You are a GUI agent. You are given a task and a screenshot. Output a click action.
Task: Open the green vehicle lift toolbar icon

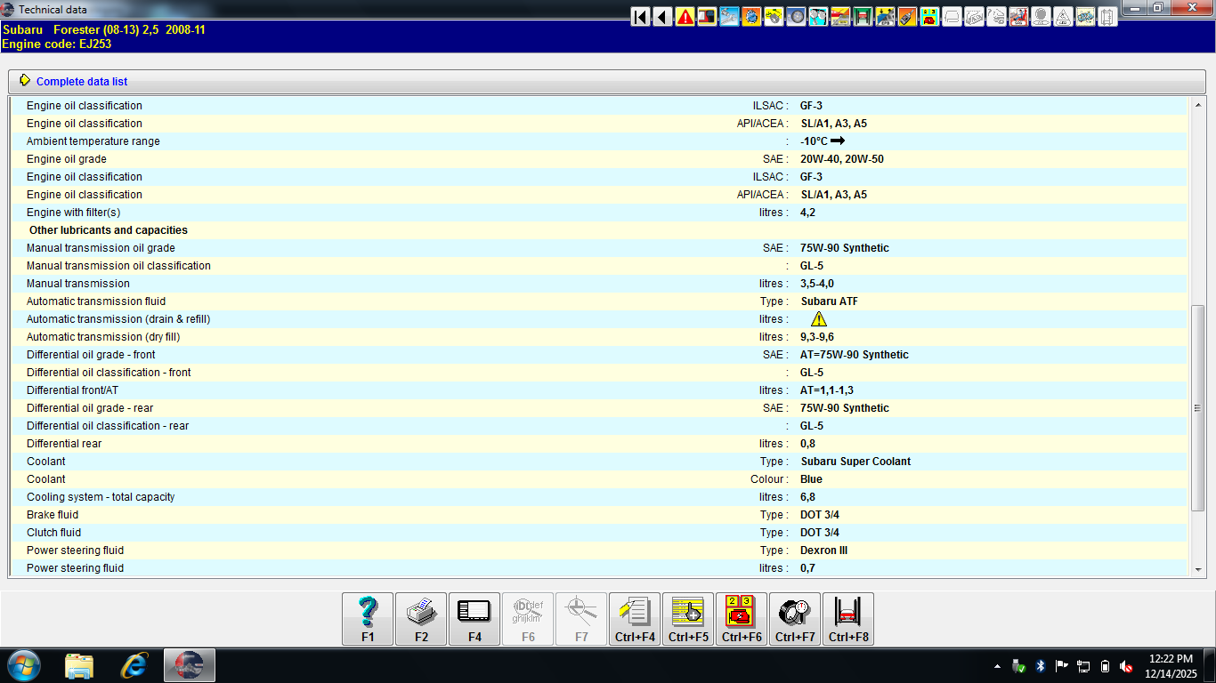(x=863, y=16)
